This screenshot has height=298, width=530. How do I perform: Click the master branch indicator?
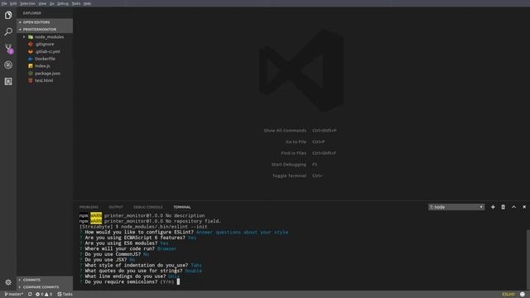14,295
